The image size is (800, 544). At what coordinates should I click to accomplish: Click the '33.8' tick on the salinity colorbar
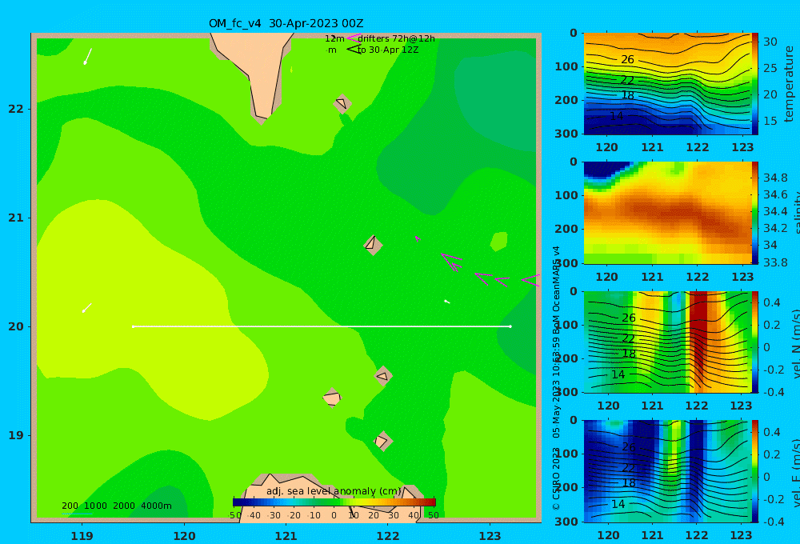tap(775, 262)
